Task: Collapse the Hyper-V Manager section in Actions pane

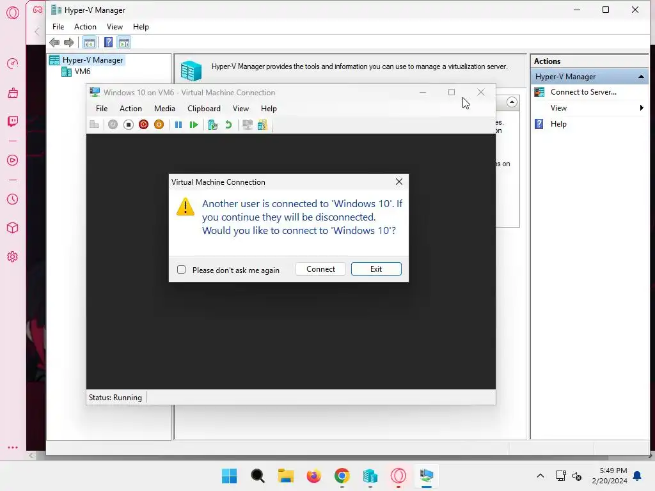Action: 641,77
